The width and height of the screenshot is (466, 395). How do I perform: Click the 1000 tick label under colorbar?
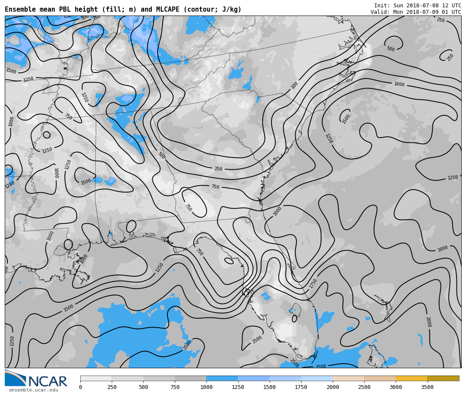[206, 387]
